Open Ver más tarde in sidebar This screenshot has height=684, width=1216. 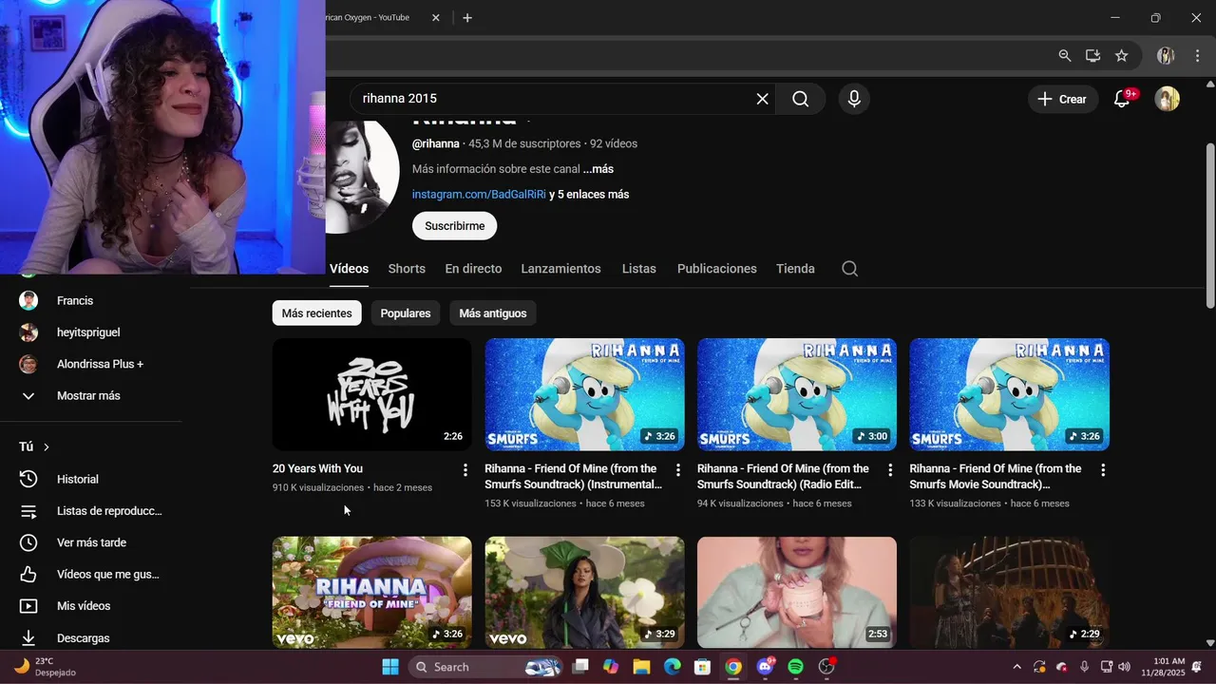pyautogui.click(x=91, y=542)
